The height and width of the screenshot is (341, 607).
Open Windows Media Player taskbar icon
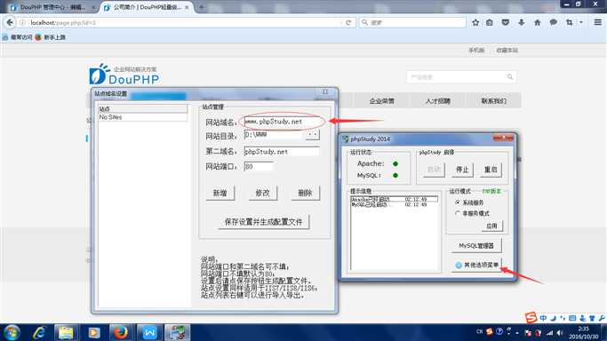pos(93,332)
